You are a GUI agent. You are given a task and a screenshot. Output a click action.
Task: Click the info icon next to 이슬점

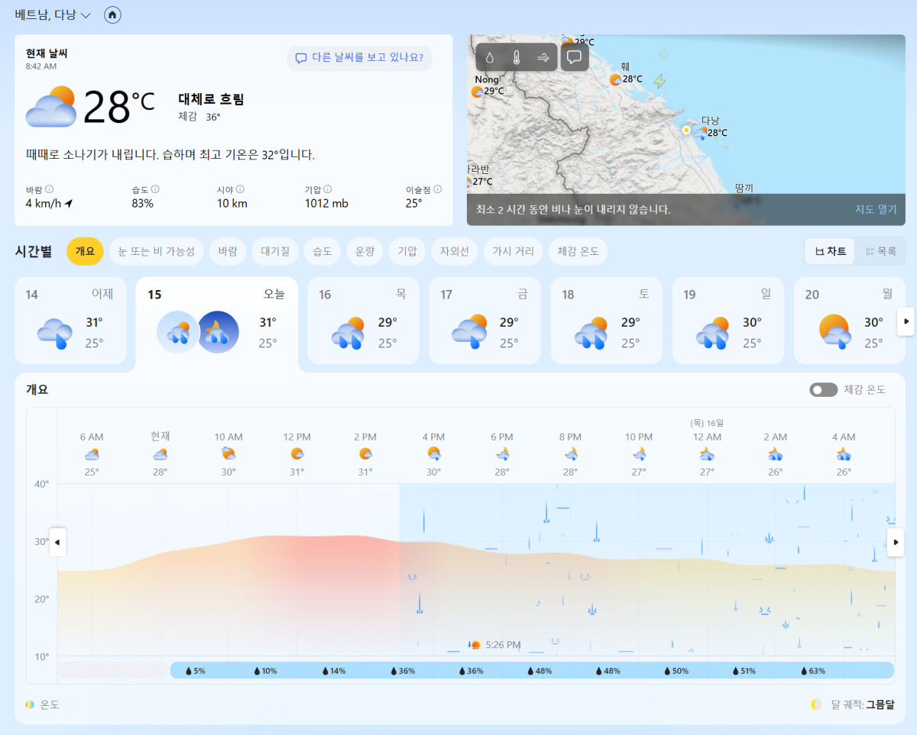point(438,189)
